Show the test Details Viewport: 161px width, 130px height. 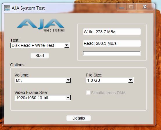78,118
